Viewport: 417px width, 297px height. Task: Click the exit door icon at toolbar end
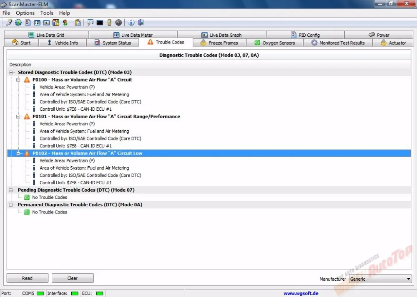pos(141,22)
